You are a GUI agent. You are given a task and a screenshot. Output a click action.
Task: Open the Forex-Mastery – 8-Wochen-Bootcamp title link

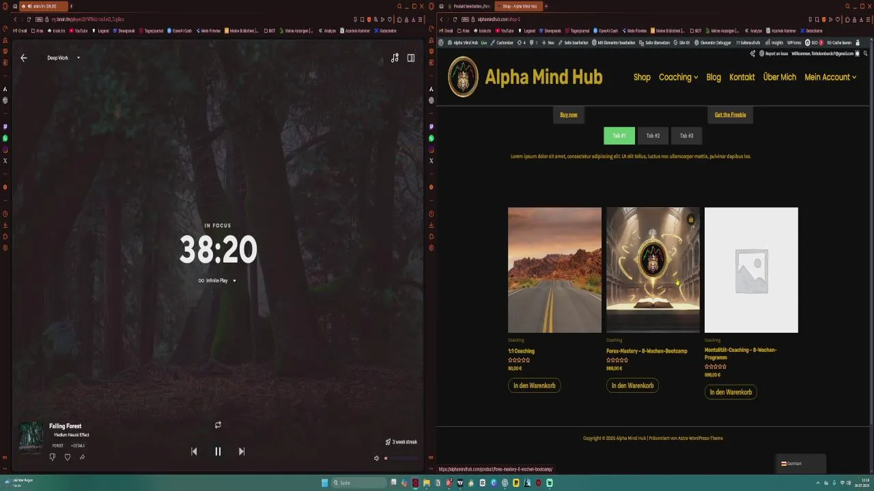[x=647, y=351]
